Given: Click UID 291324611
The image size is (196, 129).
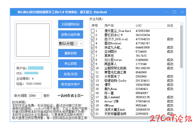Looking at the screenshot, I should [x=143, y=81].
